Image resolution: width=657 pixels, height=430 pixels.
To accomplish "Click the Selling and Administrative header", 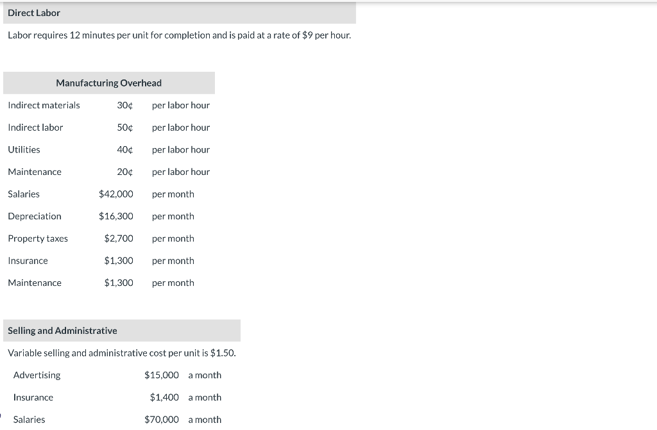I will click(122, 331).
